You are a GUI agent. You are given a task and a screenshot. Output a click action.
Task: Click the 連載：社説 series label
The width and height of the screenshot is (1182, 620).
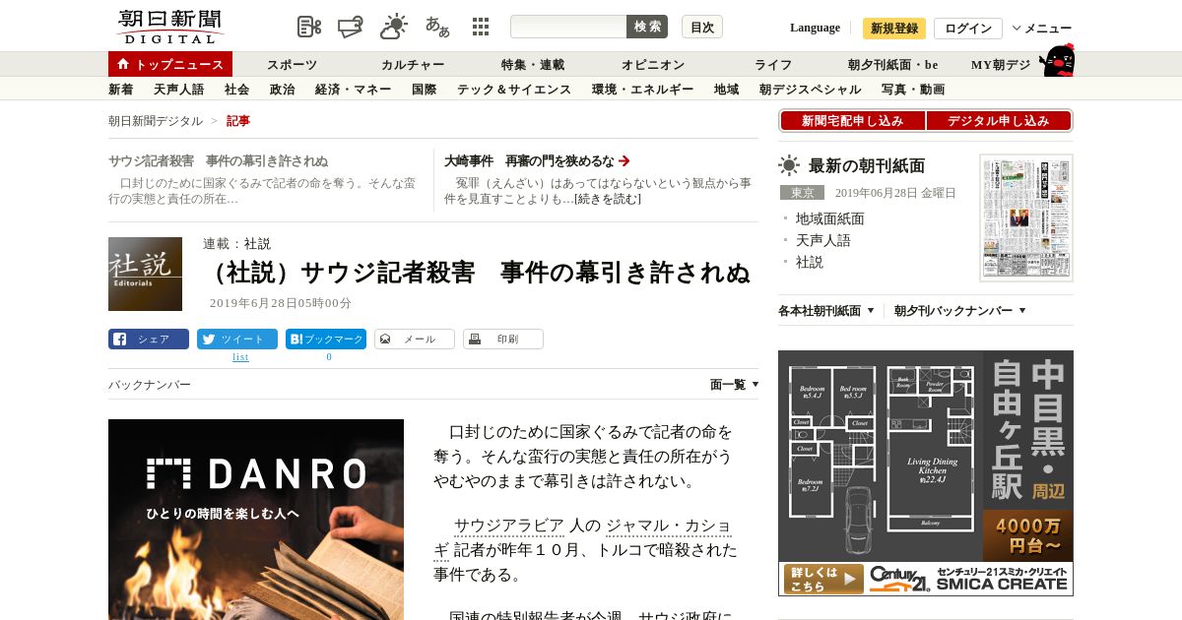coord(236,244)
